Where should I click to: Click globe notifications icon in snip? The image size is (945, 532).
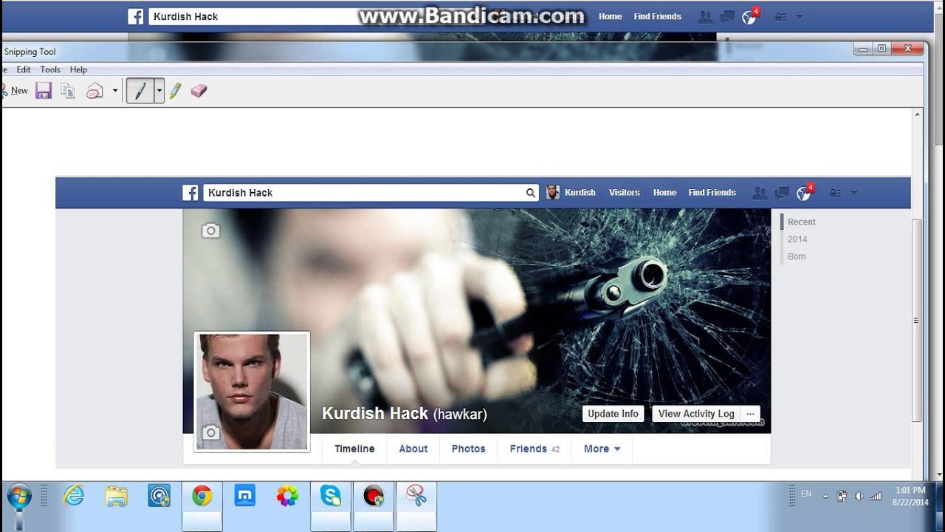(804, 194)
